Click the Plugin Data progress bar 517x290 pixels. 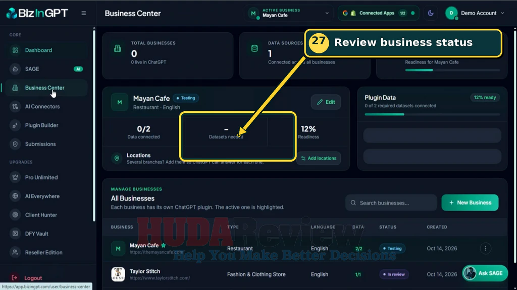point(432,114)
